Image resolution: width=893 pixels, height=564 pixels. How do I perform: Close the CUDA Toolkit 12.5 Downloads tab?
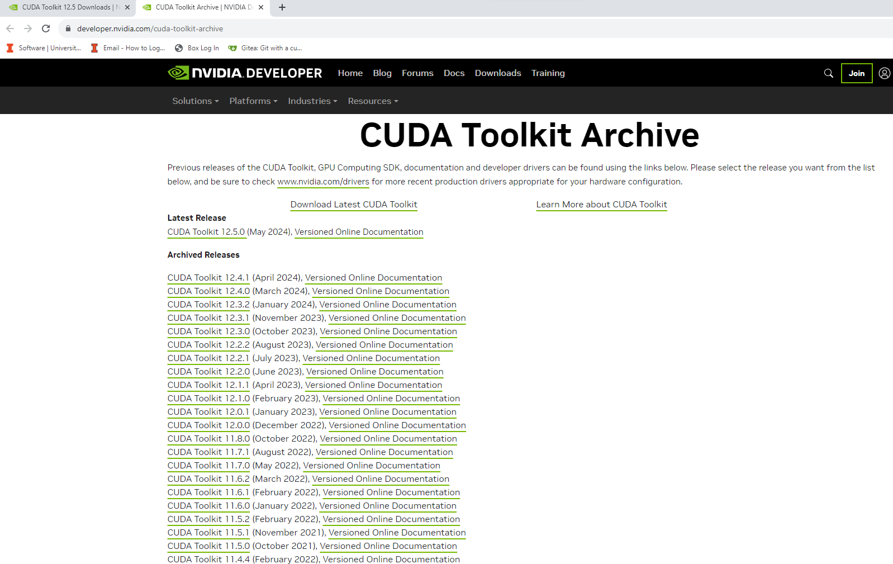(127, 7)
